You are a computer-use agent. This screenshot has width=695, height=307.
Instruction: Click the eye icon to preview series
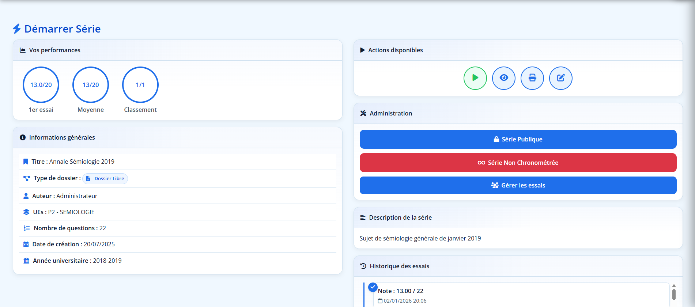pyautogui.click(x=503, y=78)
